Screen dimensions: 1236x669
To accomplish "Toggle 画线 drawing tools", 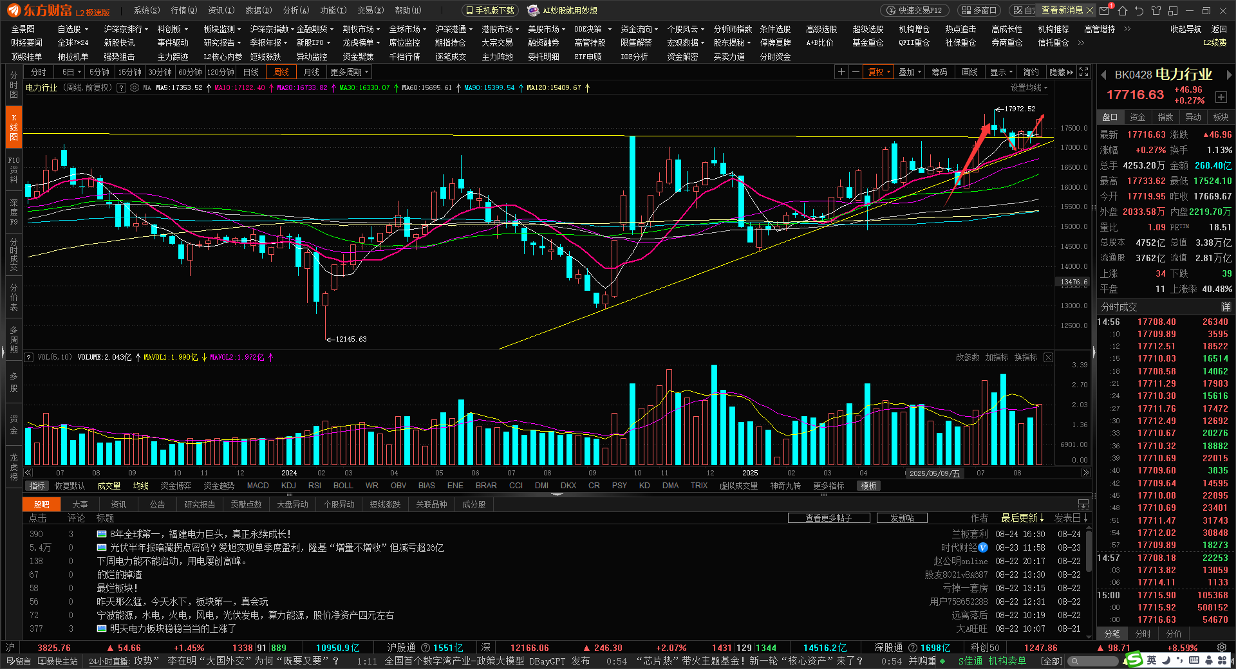I will pyautogui.click(x=969, y=72).
